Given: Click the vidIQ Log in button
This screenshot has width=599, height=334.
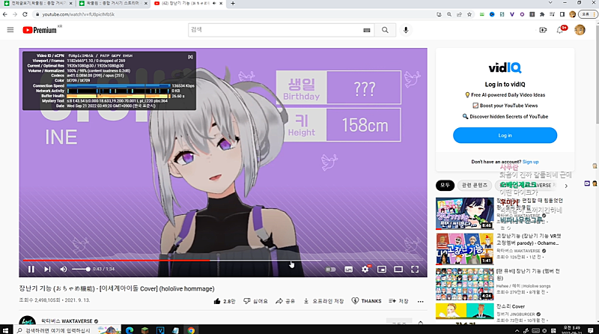Looking at the screenshot, I should pyautogui.click(x=505, y=136).
